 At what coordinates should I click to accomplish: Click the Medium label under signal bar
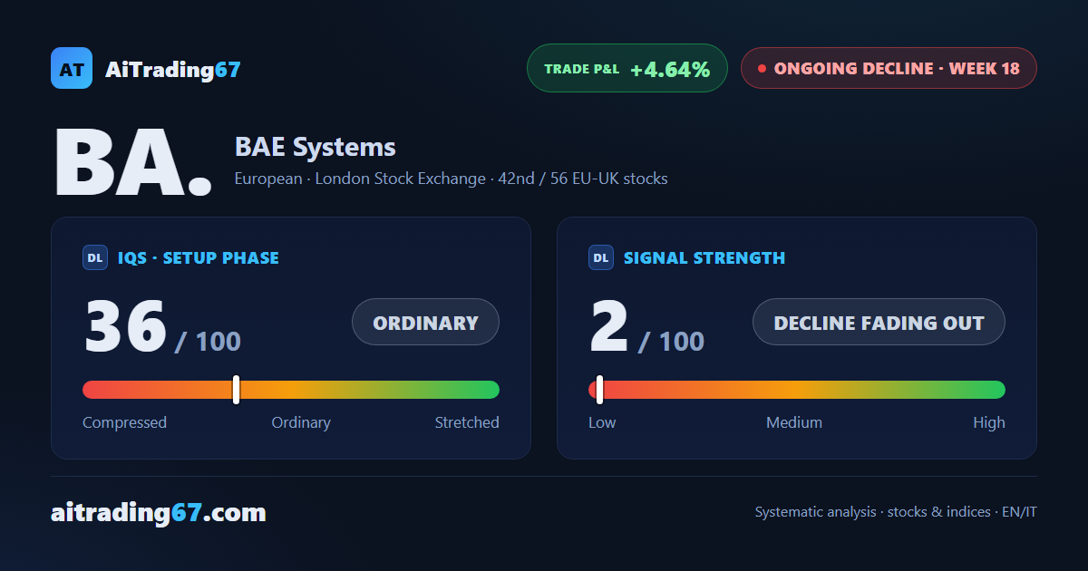pos(794,422)
